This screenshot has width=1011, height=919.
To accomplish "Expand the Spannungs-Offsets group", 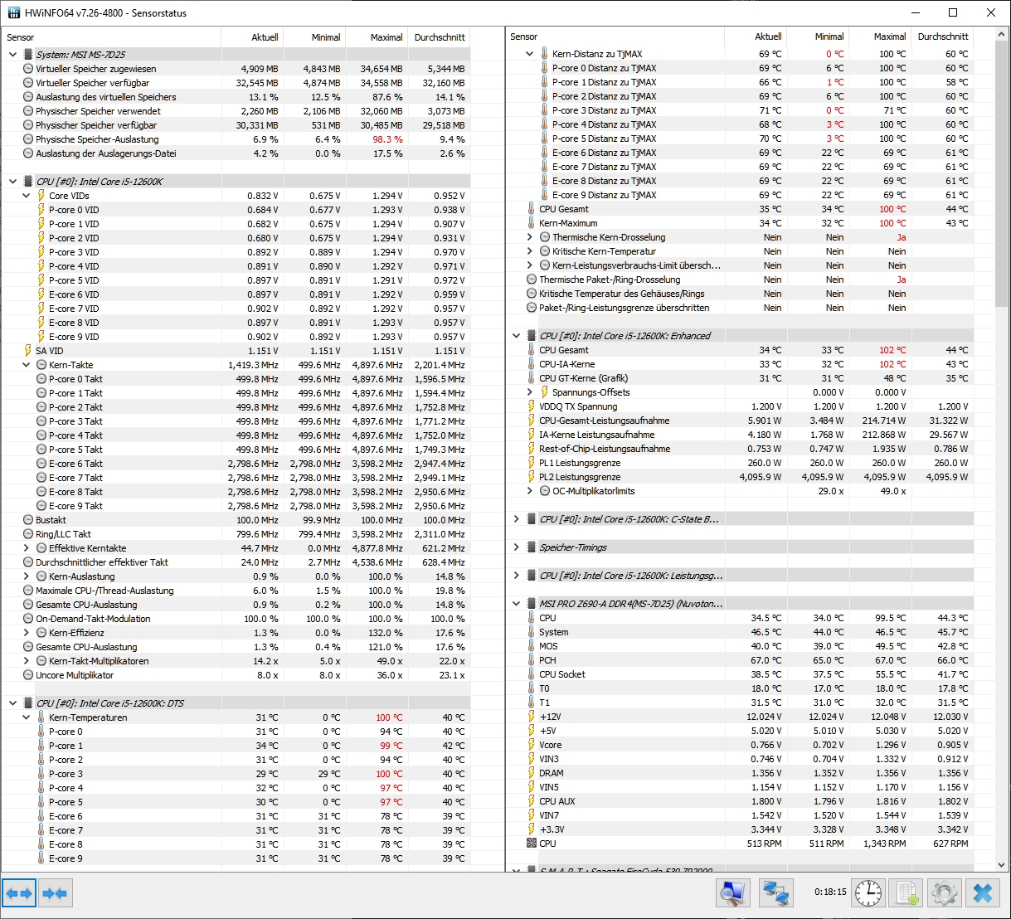I will coord(530,392).
